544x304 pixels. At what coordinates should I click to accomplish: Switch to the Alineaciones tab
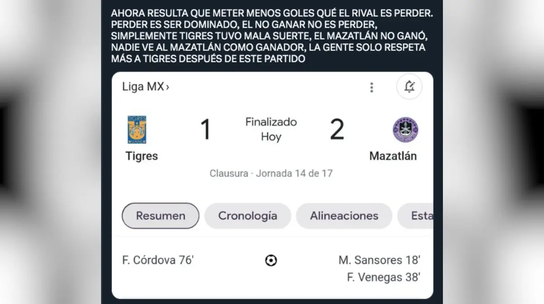click(x=344, y=216)
